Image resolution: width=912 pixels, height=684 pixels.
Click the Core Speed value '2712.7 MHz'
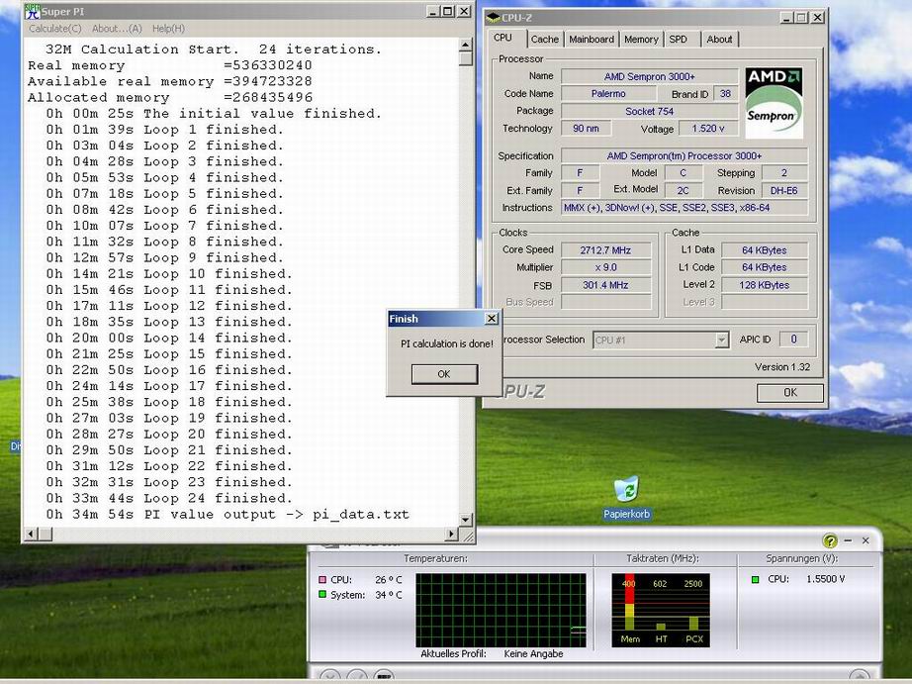(605, 250)
